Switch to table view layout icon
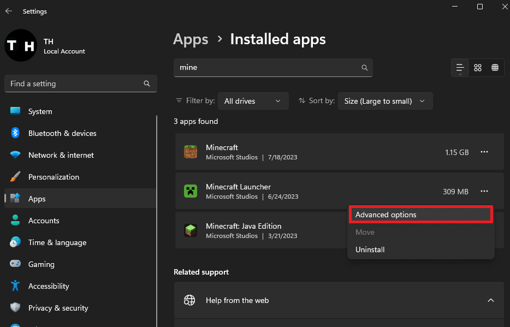 click(495, 68)
